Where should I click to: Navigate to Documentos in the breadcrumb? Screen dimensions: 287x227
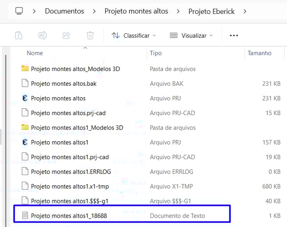click(64, 11)
